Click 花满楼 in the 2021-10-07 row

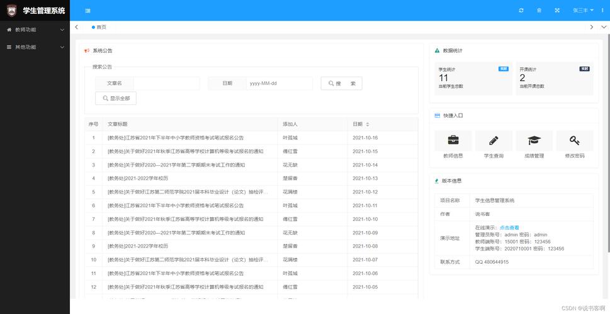(290, 259)
